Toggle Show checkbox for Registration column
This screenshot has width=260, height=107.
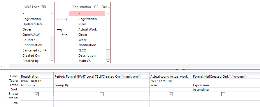click(37, 94)
